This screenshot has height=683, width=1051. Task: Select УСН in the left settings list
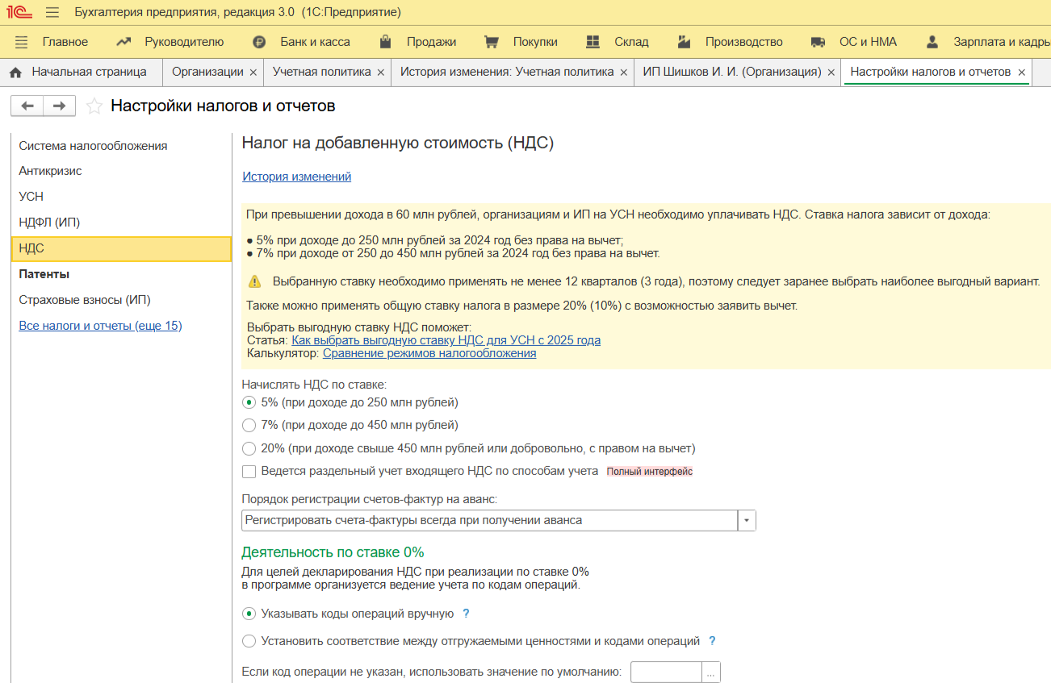click(31, 197)
